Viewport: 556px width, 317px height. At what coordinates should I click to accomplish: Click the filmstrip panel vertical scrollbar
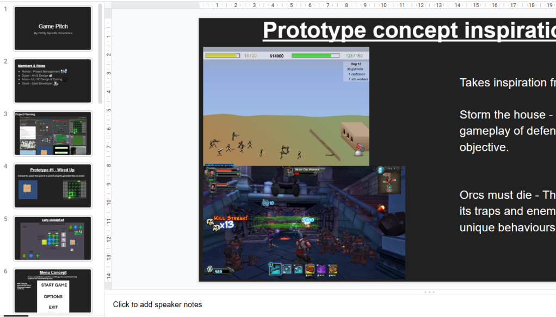point(100,54)
